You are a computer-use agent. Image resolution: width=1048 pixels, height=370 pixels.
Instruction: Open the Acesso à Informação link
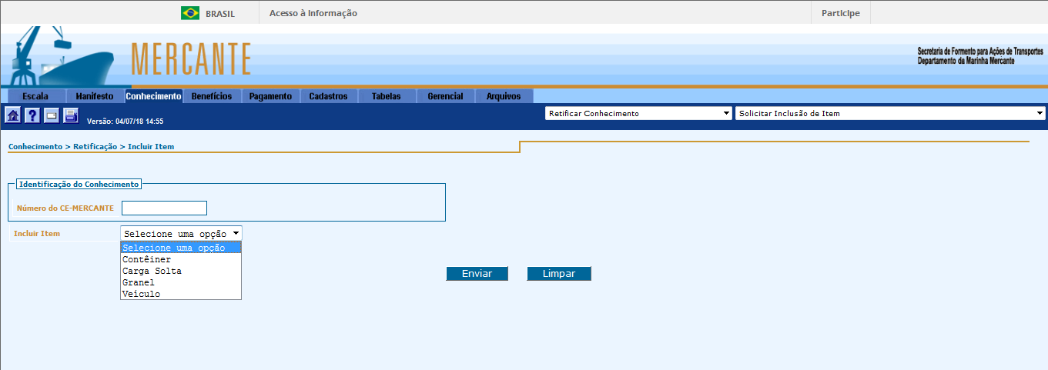[x=313, y=13]
